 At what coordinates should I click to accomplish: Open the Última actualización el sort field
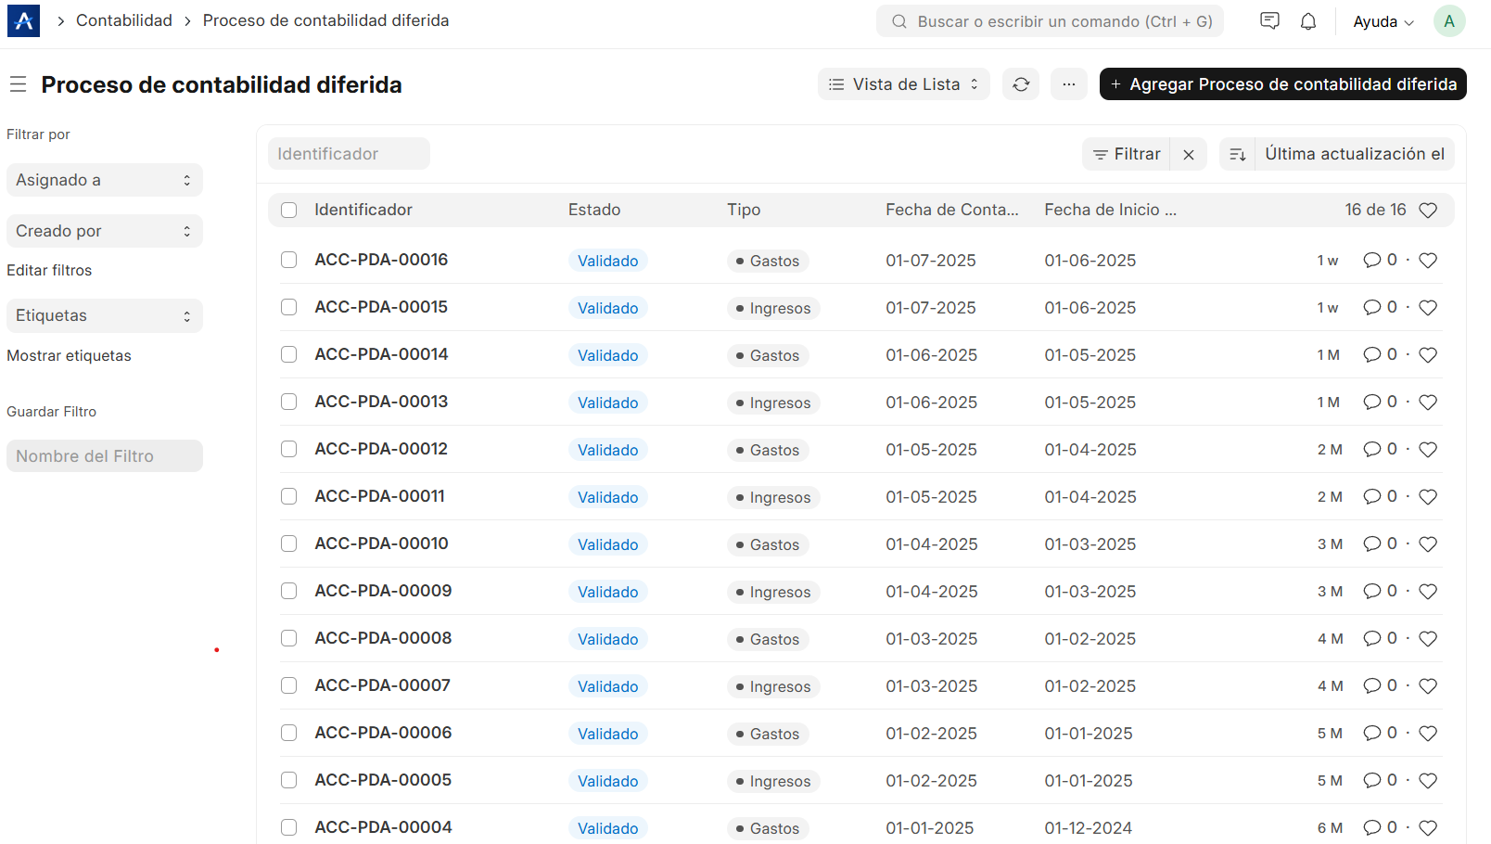coord(1355,154)
